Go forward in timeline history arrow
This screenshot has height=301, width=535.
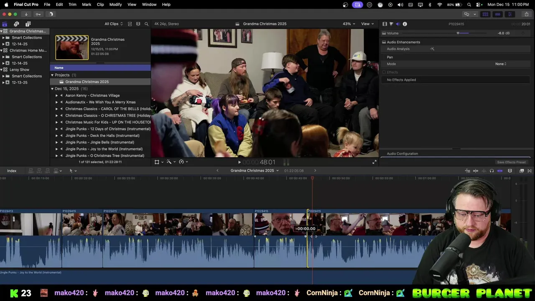pos(315,171)
